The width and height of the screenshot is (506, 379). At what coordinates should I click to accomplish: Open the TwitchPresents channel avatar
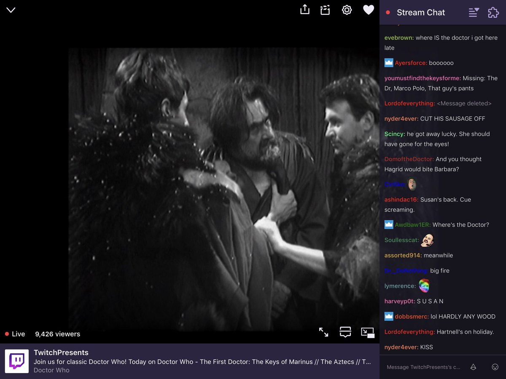pyautogui.click(x=17, y=361)
